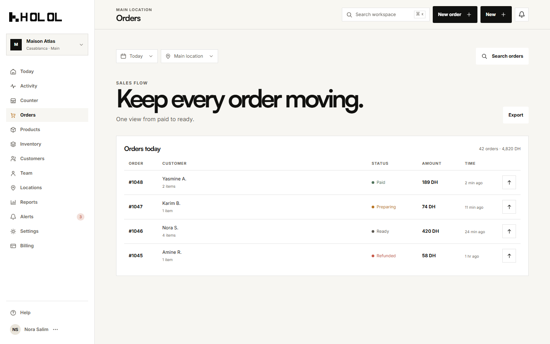This screenshot has height=344, width=550.
Task: Click the Preparing status label
Action: (x=383, y=207)
